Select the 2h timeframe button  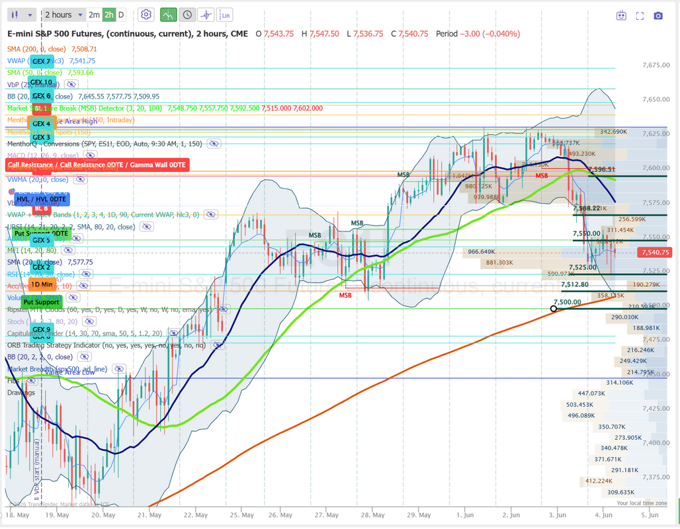[x=108, y=15]
